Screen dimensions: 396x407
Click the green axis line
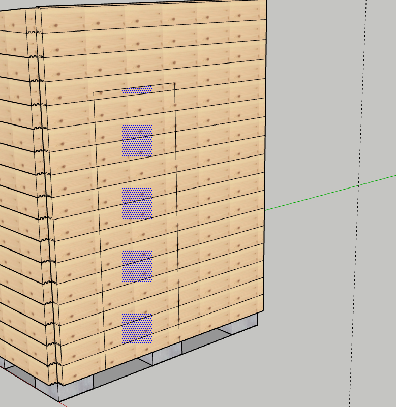pos(330,192)
